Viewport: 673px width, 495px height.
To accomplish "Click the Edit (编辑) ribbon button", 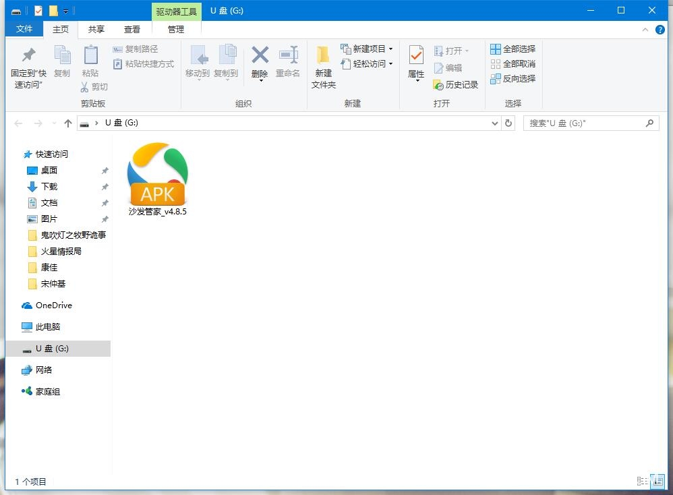I will point(448,68).
